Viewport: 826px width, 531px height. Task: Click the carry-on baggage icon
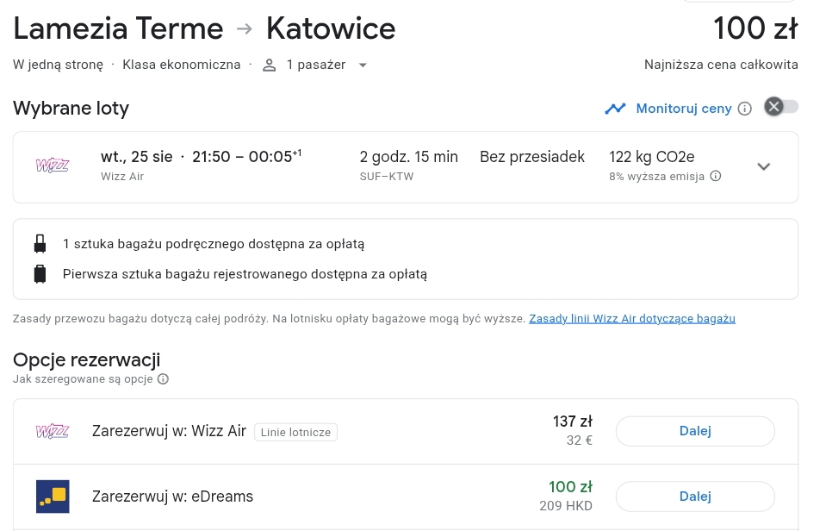(x=40, y=244)
